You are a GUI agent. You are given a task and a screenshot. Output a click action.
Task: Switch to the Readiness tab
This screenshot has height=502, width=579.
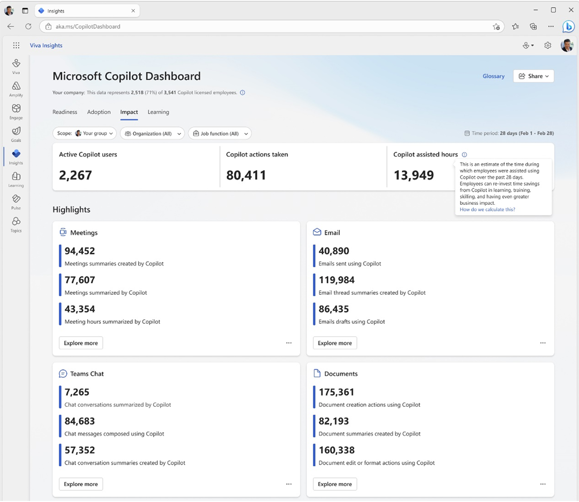click(x=65, y=112)
